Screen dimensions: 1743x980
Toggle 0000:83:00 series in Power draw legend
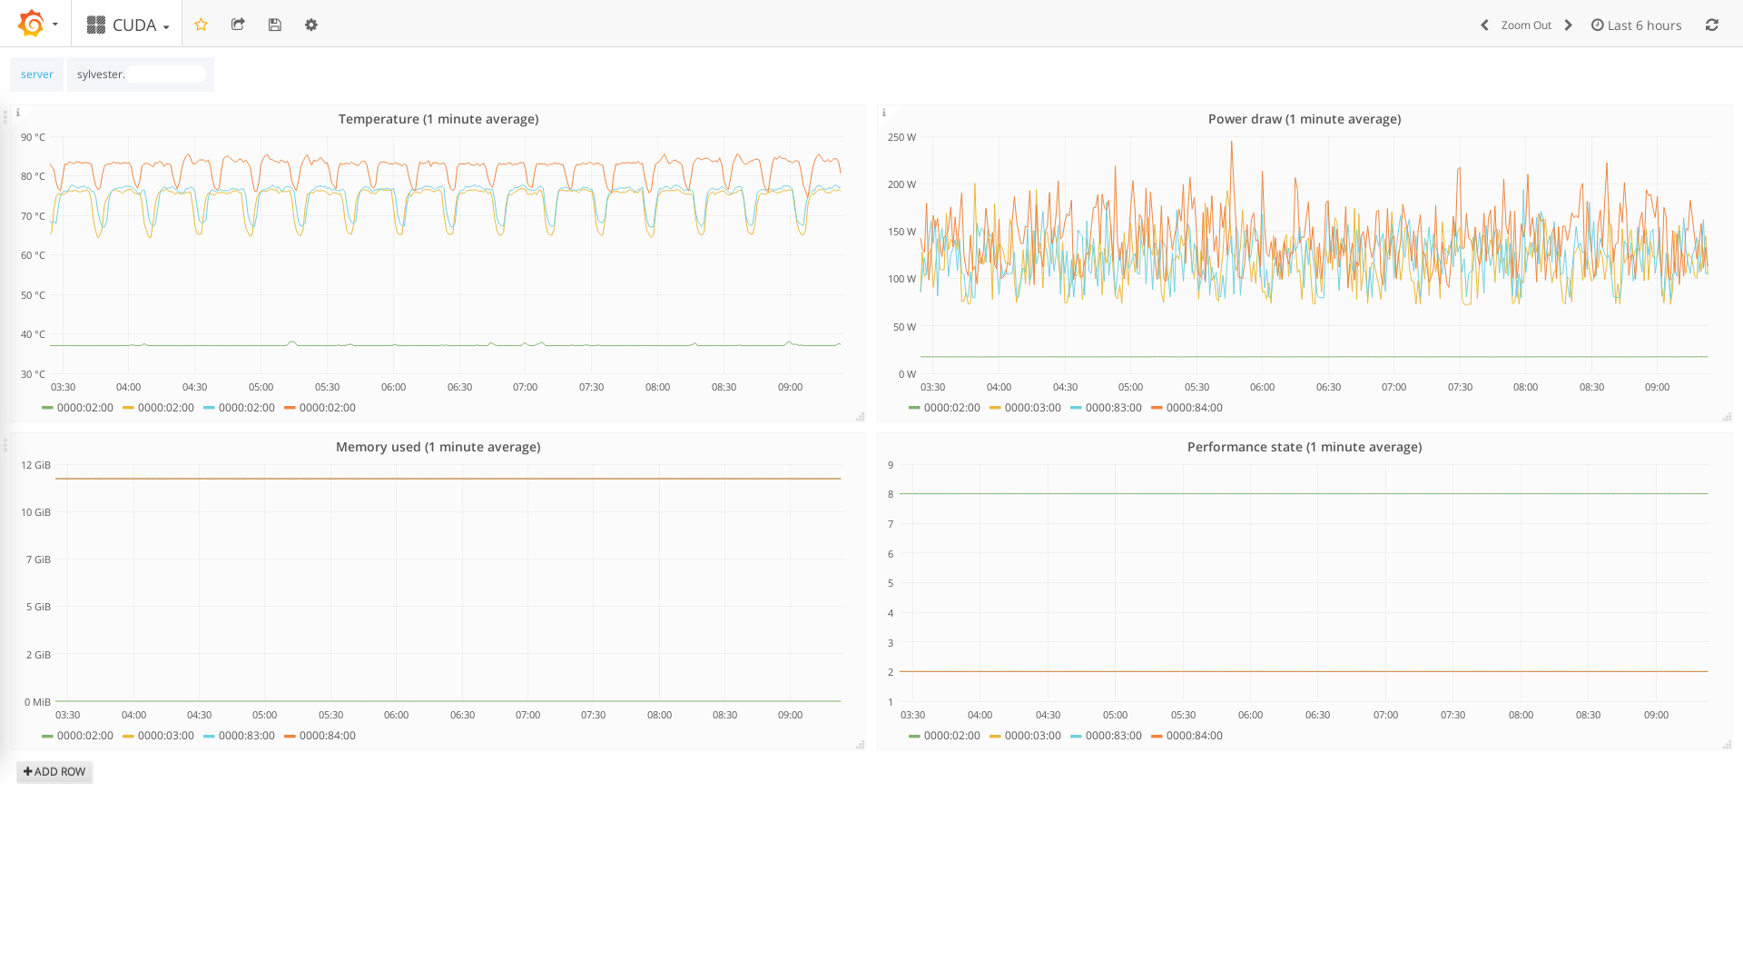(x=1114, y=408)
